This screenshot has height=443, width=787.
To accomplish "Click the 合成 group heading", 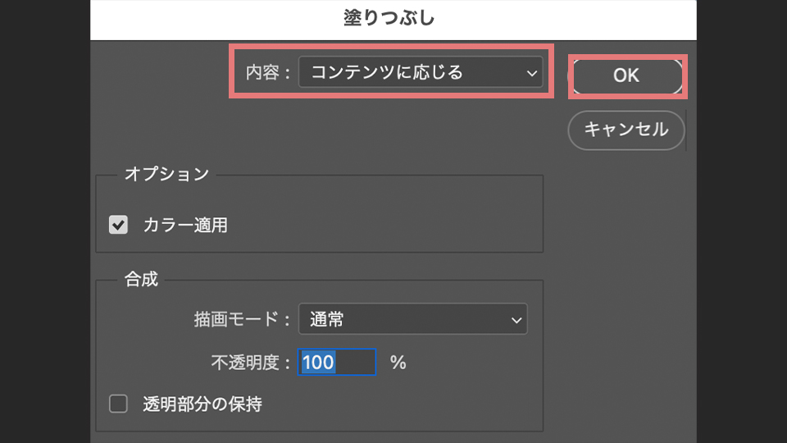I will click(141, 279).
